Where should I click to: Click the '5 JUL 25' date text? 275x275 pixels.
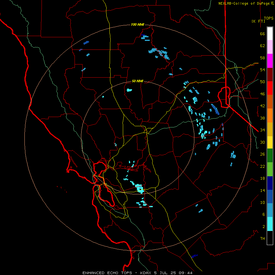coord(166,273)
